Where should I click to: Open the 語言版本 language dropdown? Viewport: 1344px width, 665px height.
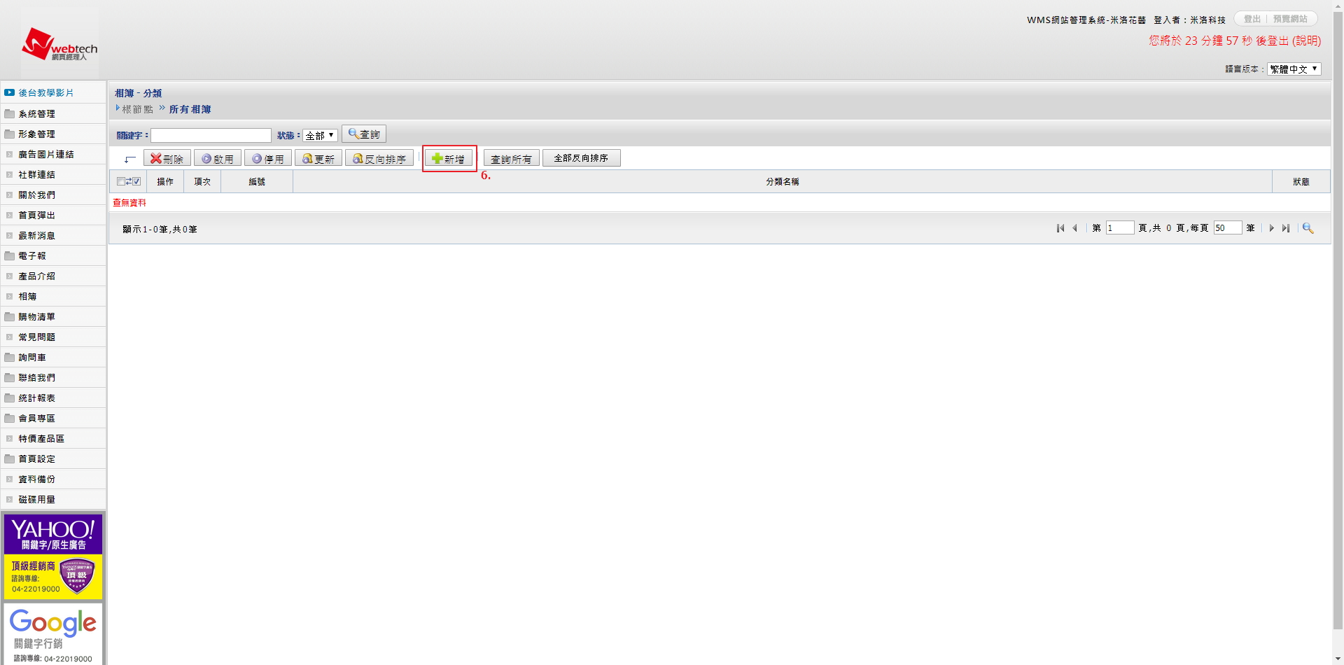1294,69
